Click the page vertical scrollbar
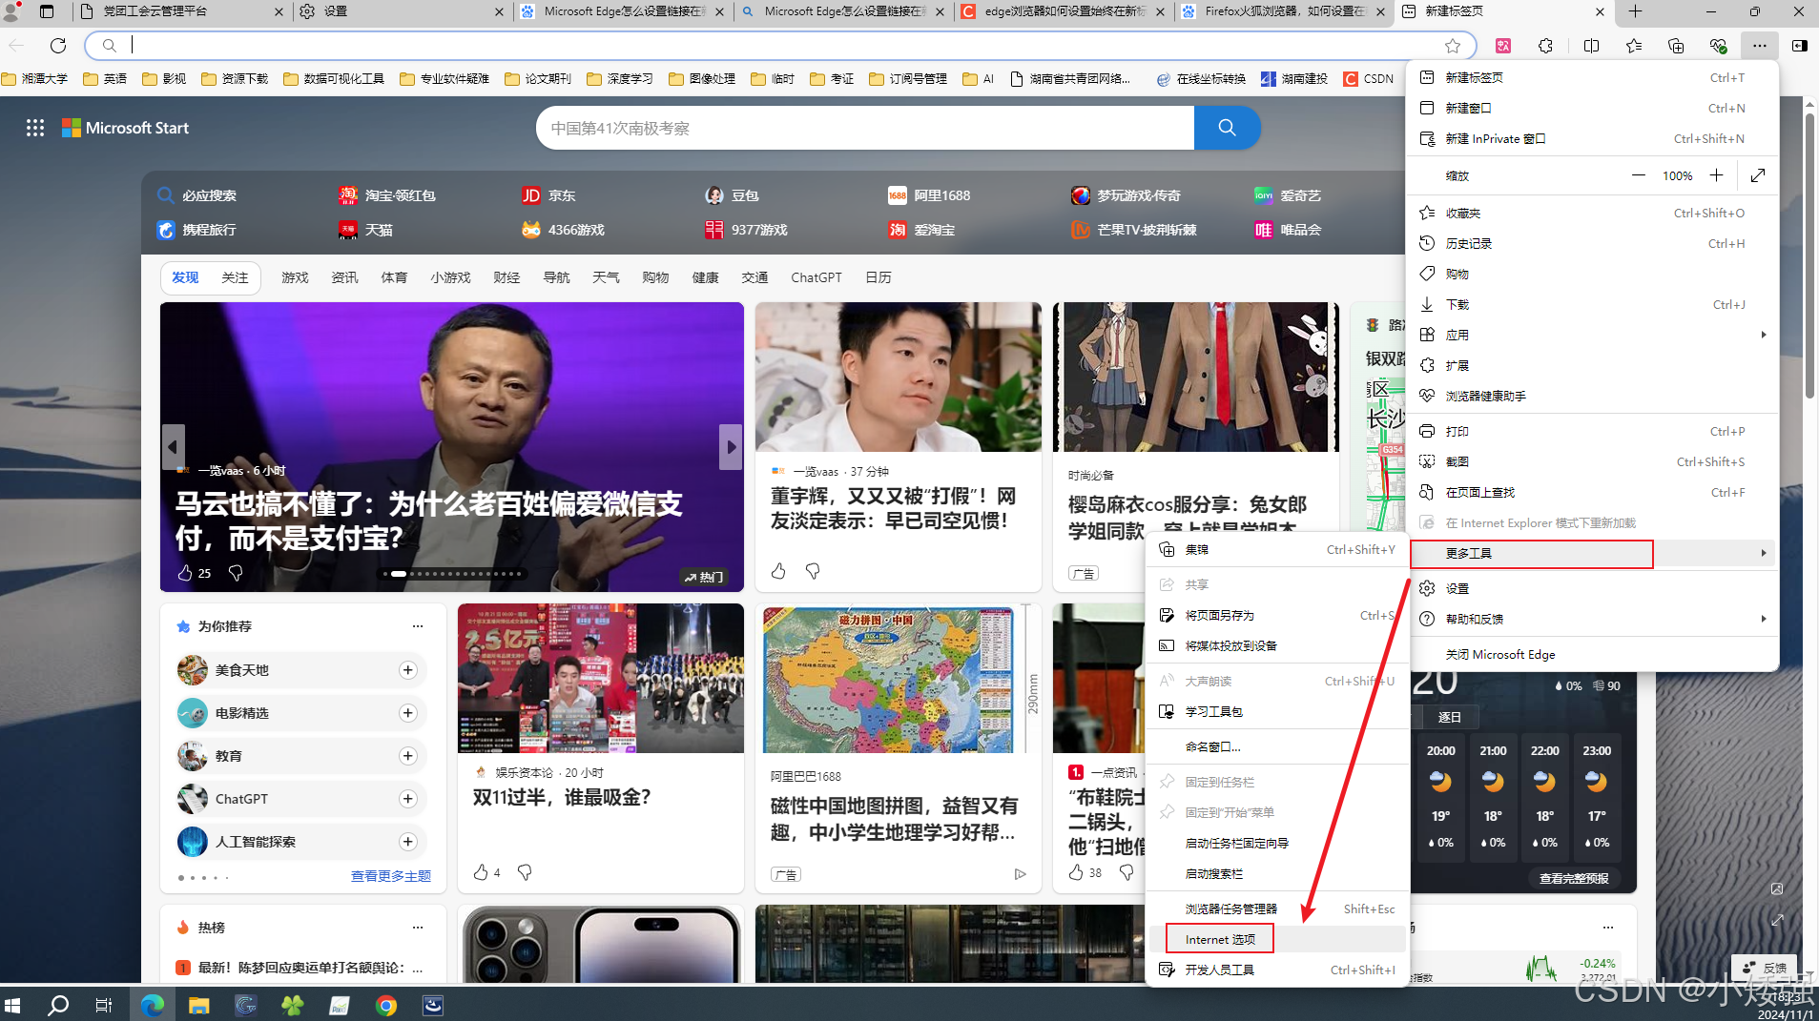 pyautogui.click(x=1809, y=257)
